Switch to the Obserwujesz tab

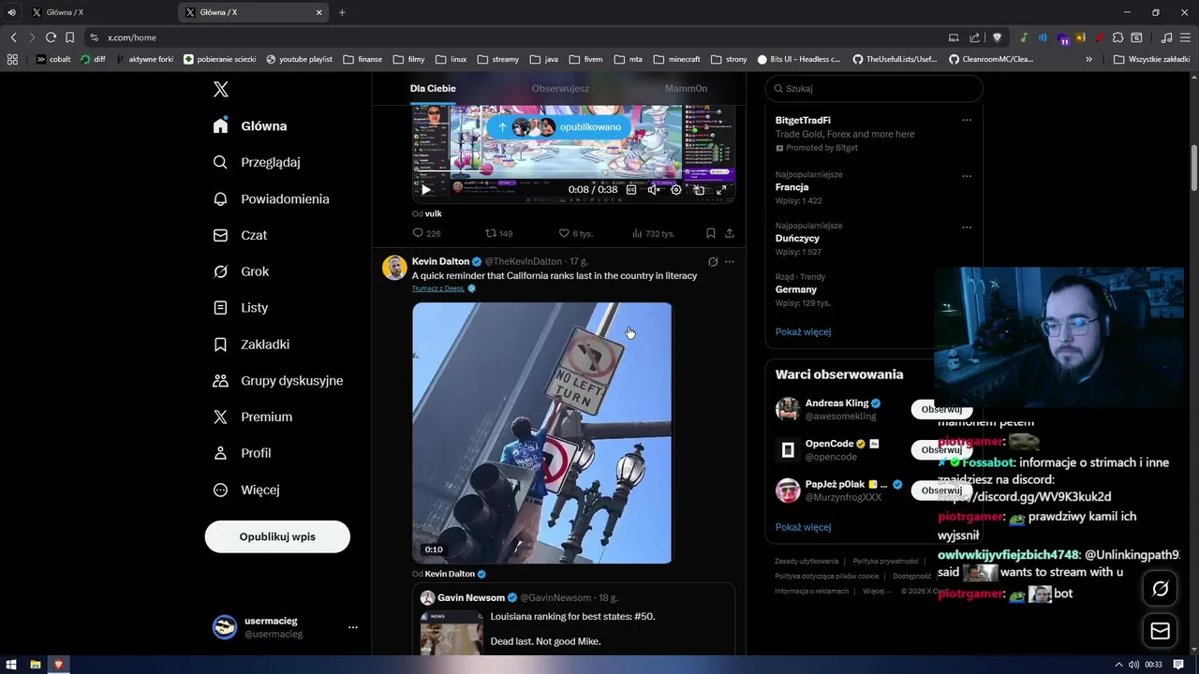click(560, 88)
